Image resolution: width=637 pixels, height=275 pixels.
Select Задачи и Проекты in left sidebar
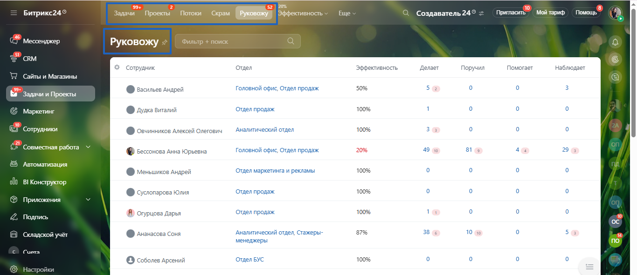coord(50,94)
